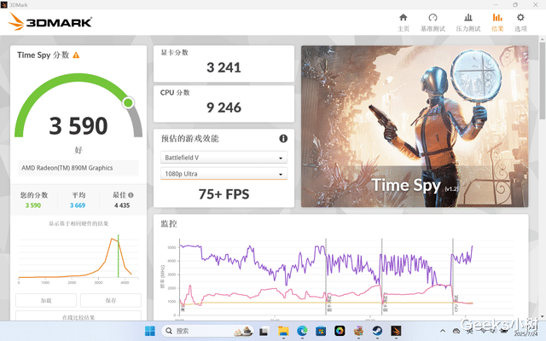Click the Time Spy score warning icon
The image size is (546, 341).
click(76, 55)
